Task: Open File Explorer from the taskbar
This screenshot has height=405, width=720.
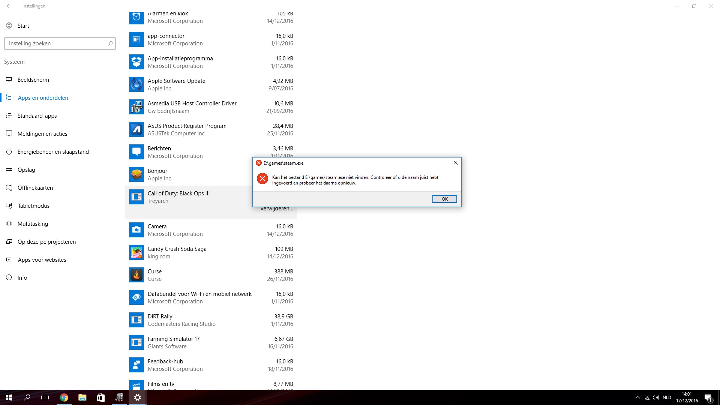Action: coord(82,397)
